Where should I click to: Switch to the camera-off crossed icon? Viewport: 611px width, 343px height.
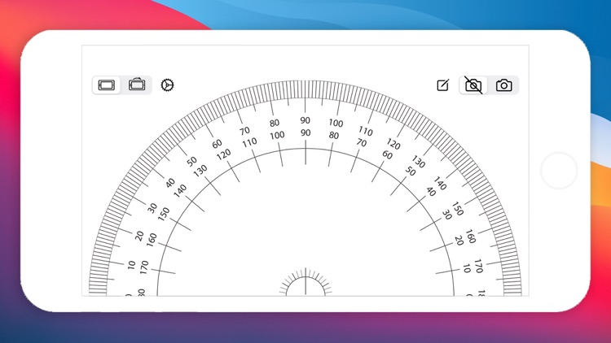[473, 85]
